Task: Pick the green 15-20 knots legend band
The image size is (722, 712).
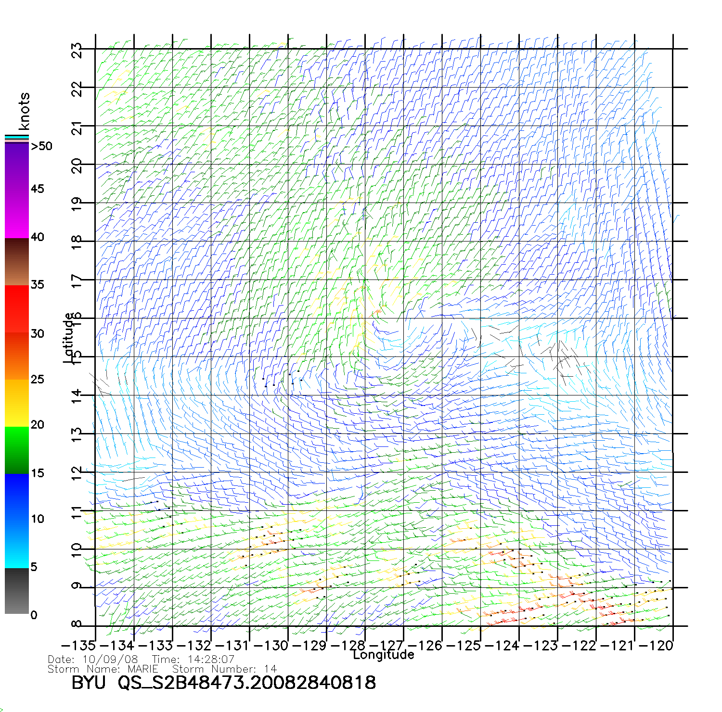Action: point(17,450)
